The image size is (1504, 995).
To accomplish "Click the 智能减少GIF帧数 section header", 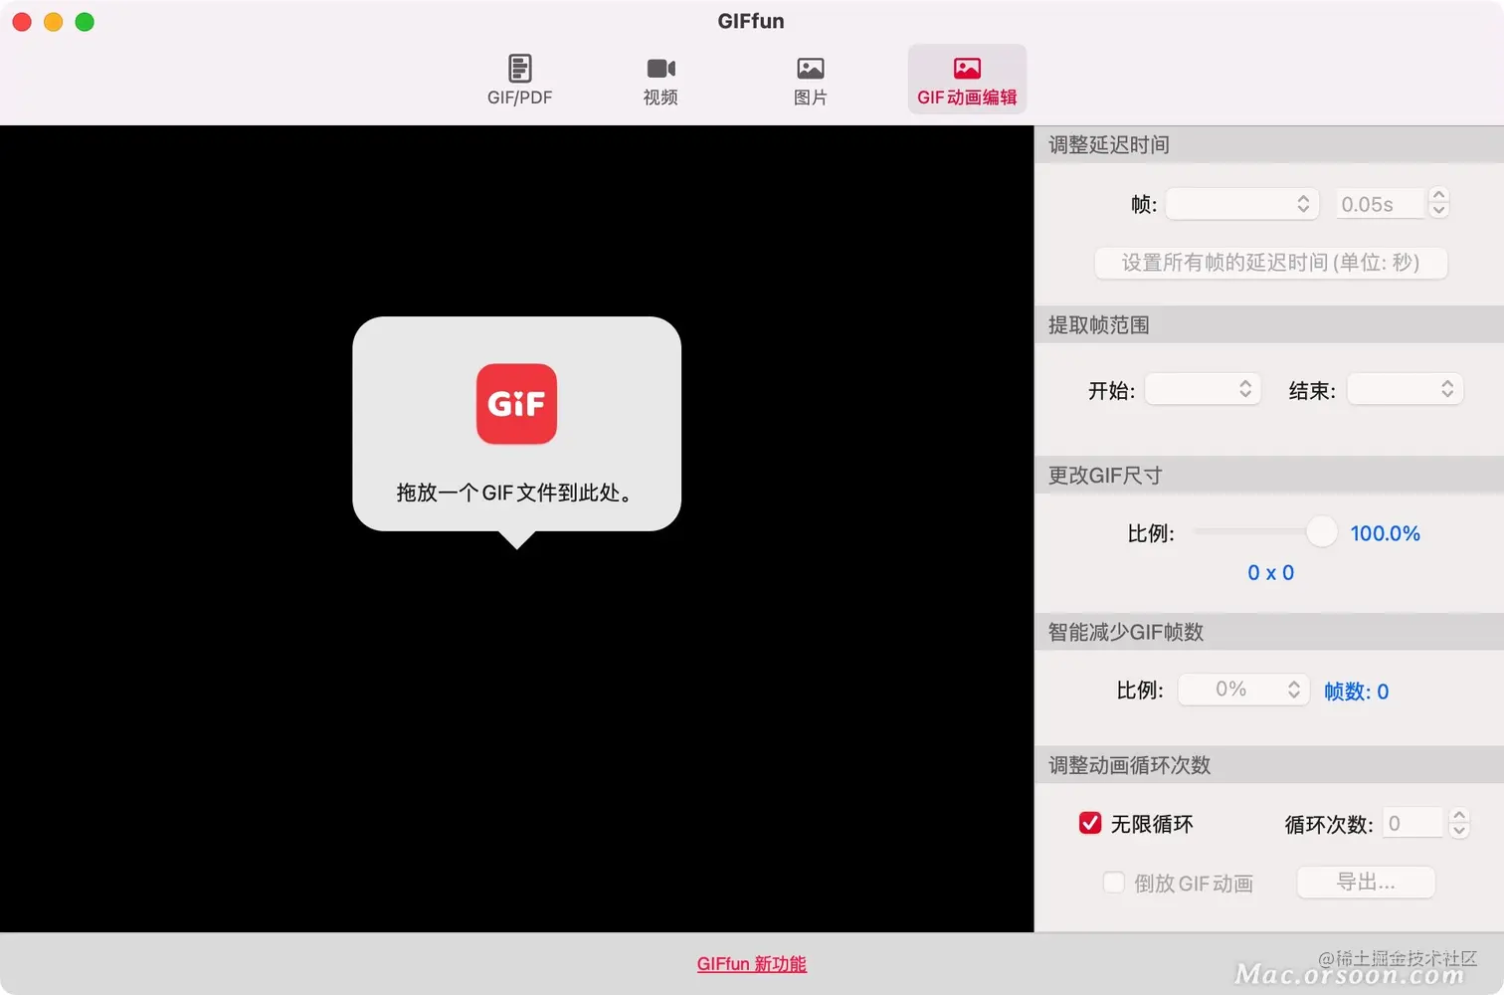I will (x=1269, y=632).
